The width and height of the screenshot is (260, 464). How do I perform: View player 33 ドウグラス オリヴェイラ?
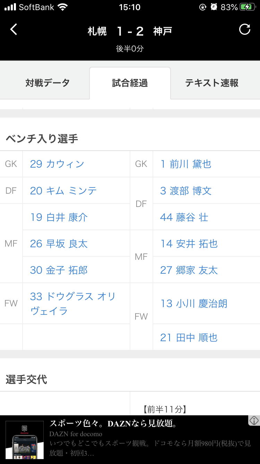[73, 303]
